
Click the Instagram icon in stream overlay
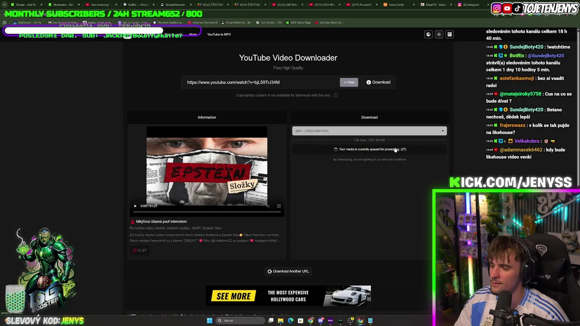(497, 8)
